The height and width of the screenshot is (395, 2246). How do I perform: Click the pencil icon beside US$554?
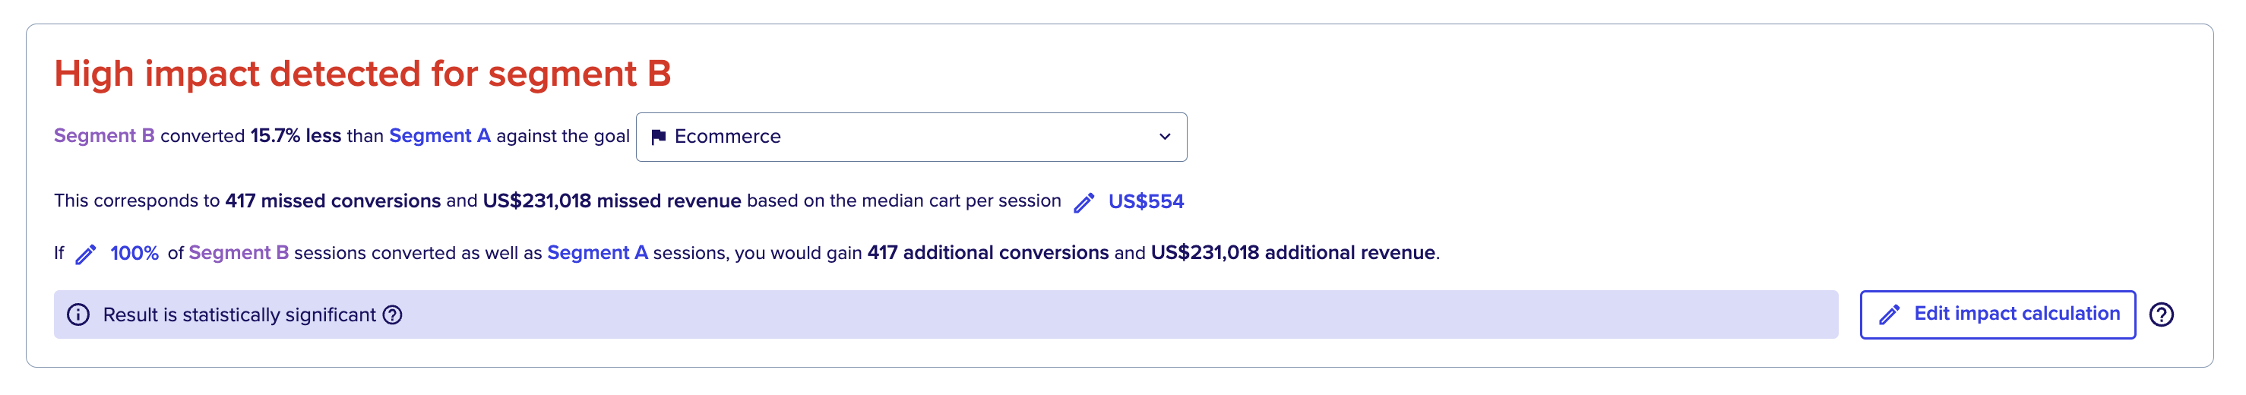point(1083,202)
